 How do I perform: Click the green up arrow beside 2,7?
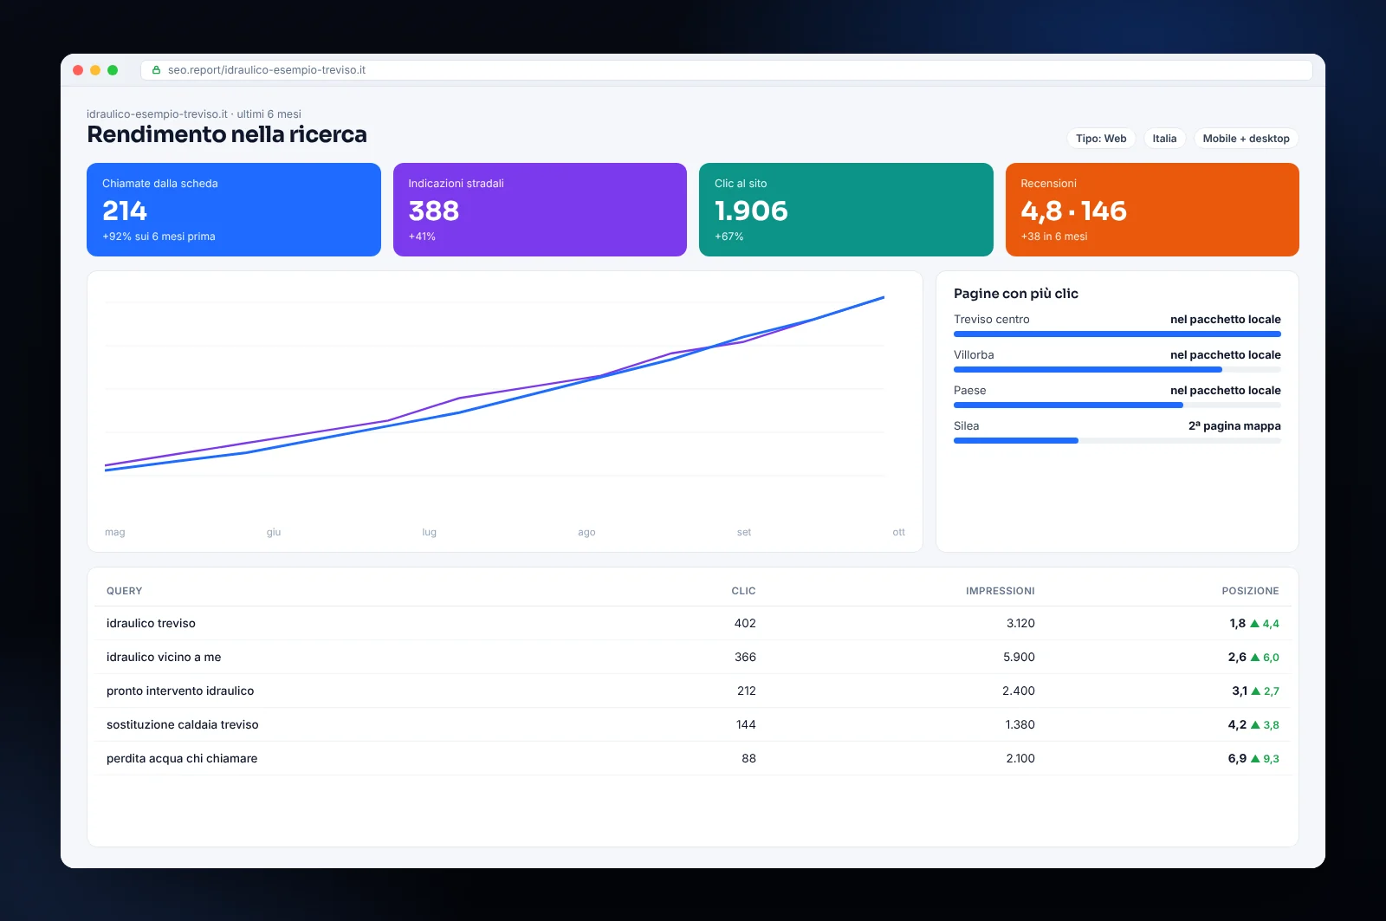point(1256,691)
